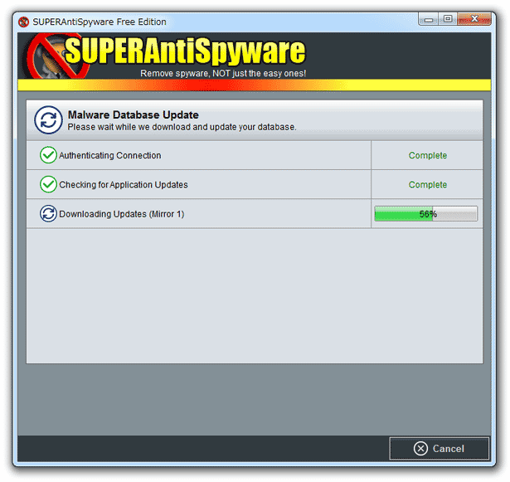The width and height of the screenshot is (510, 482).
Task: Click the sync icon for Downloading Updates
Action: (48, 213)
